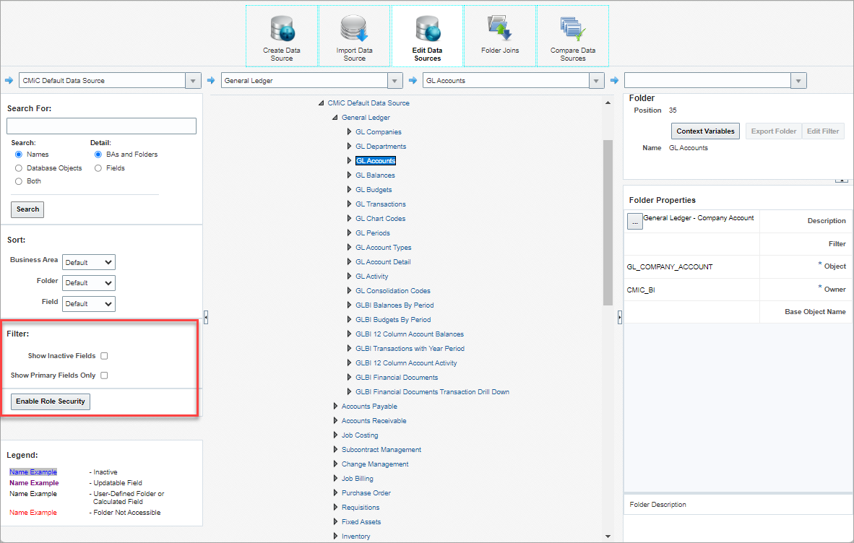Open the Import Data Source tool

click(x=355, y=36)
